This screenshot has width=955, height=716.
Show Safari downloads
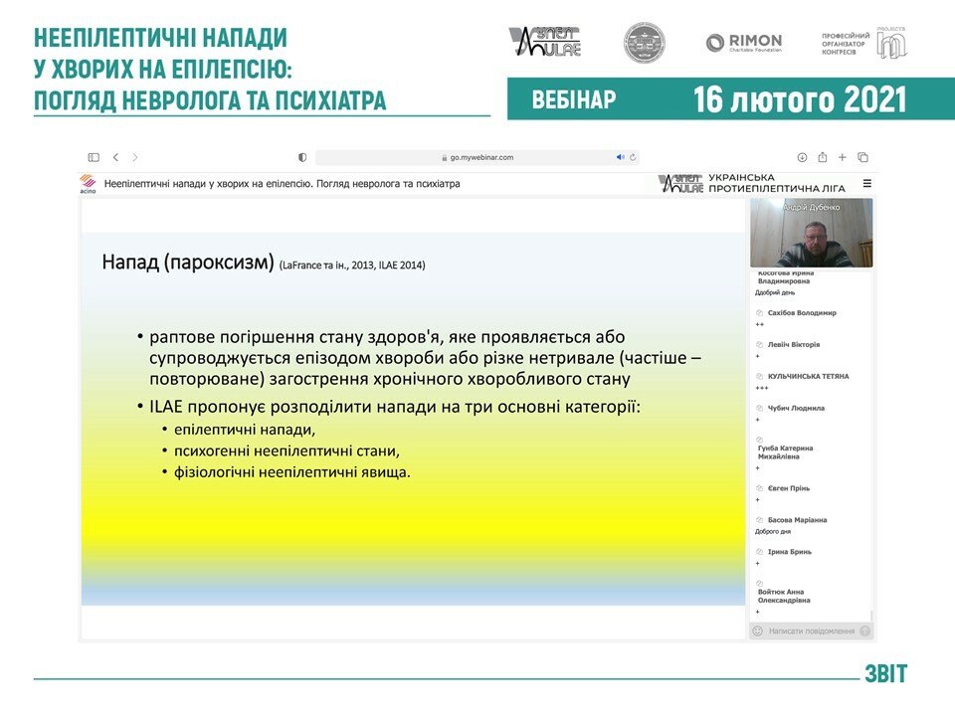coord(802,157)
